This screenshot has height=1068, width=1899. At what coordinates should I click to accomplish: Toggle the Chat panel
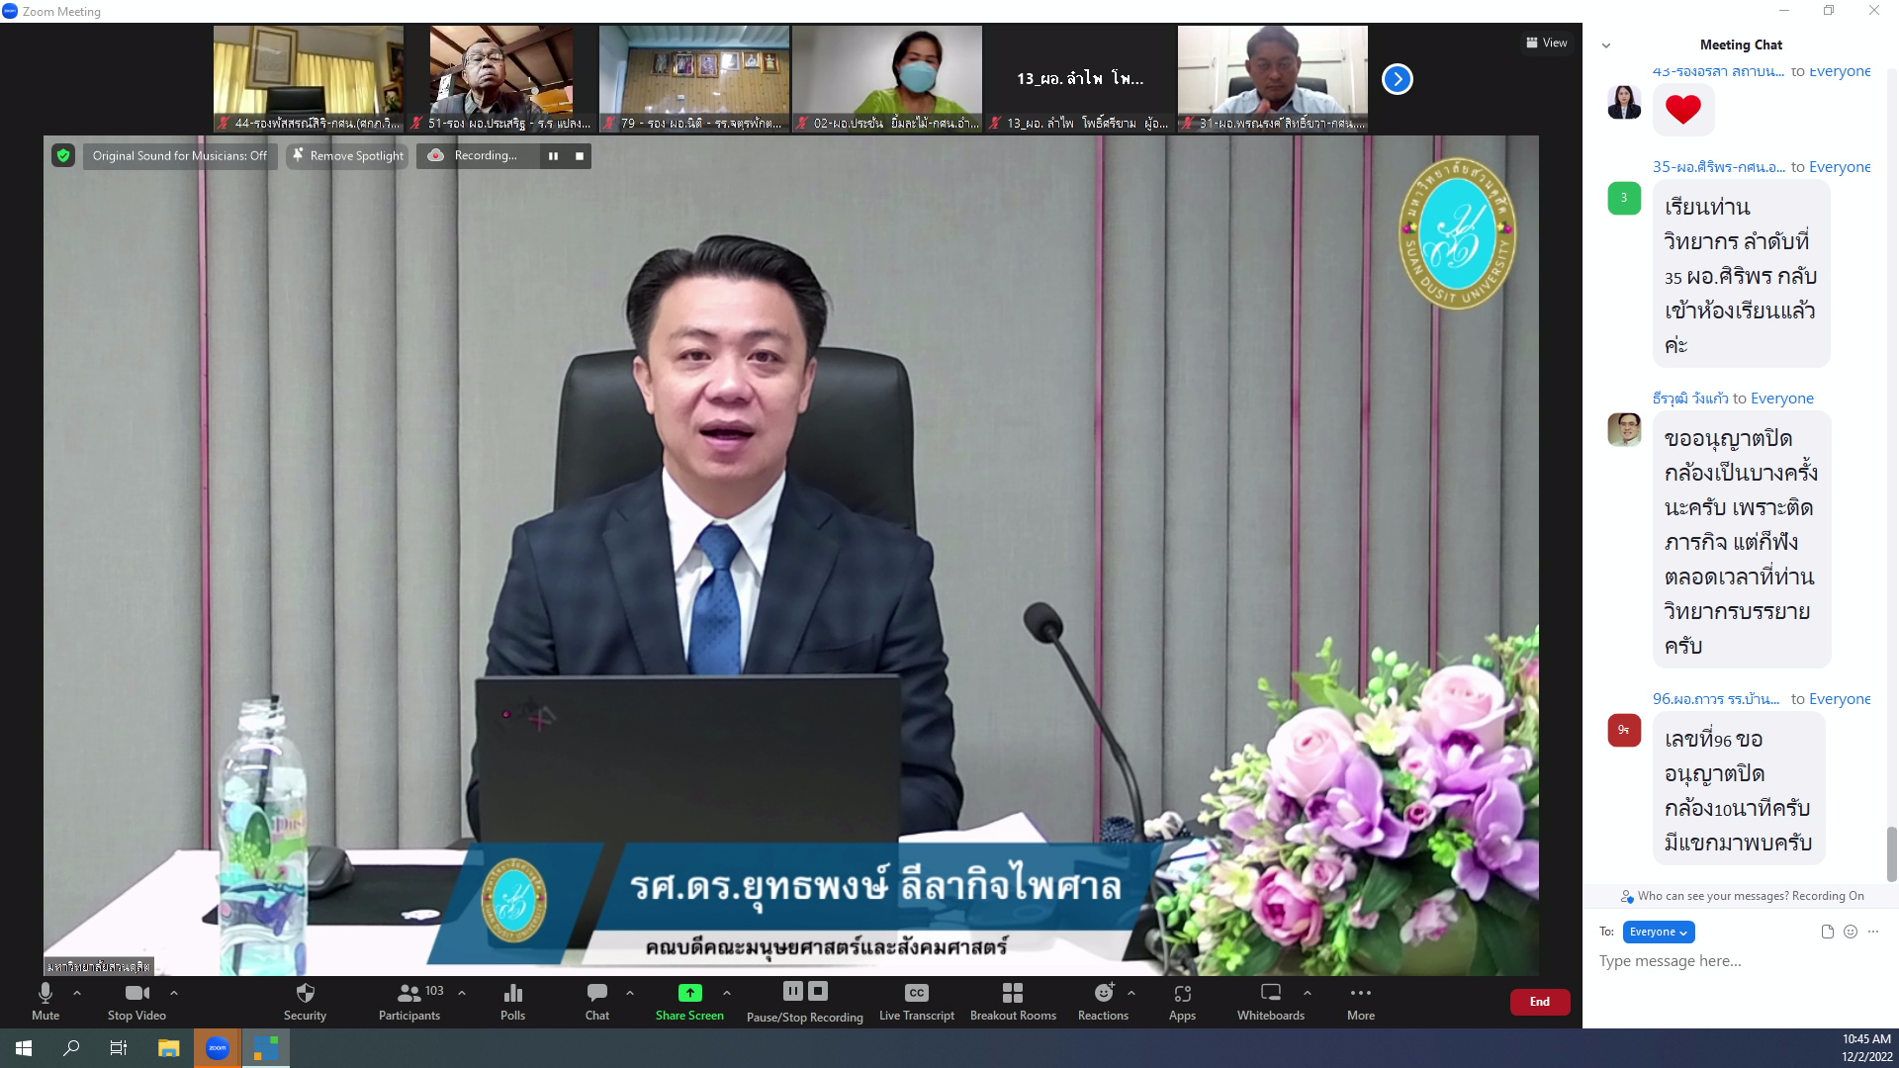(x=597, y=1001)
